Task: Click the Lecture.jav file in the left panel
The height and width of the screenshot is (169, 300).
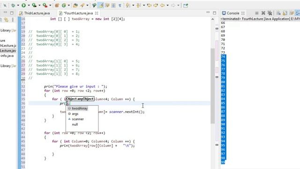Action: (8, 51)
